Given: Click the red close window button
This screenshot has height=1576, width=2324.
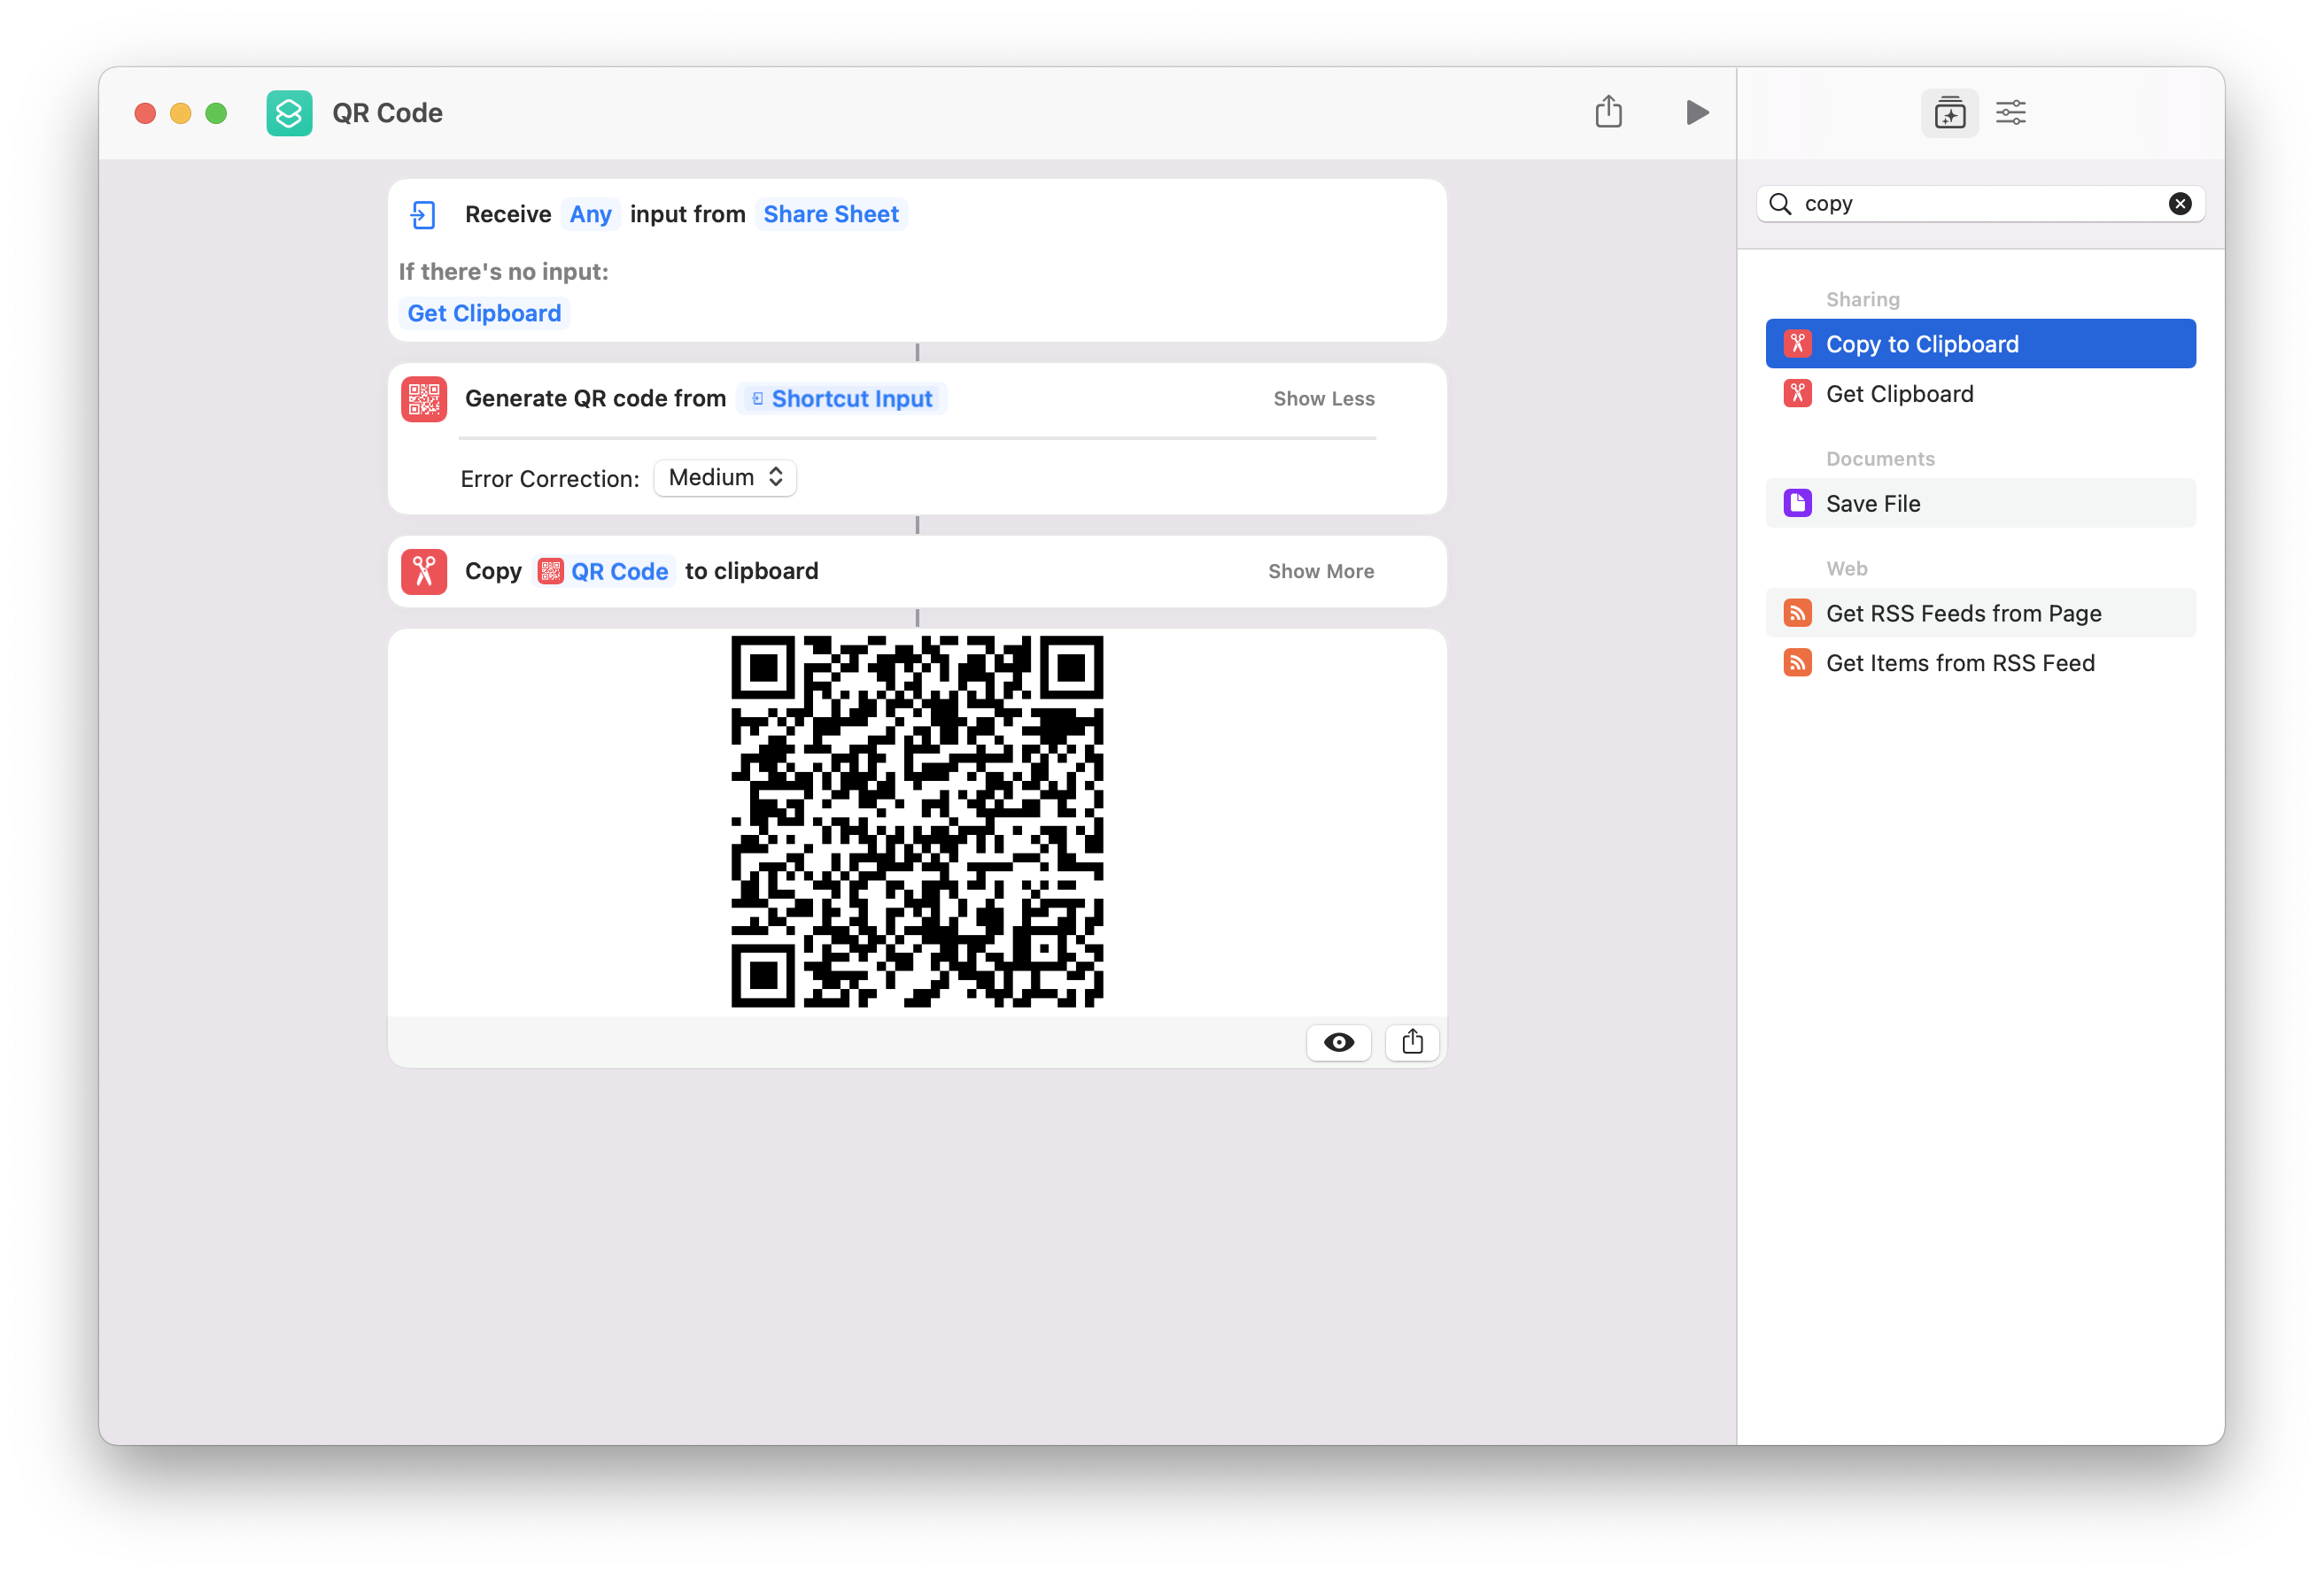Looking at the screenshot, I should 145,113.
